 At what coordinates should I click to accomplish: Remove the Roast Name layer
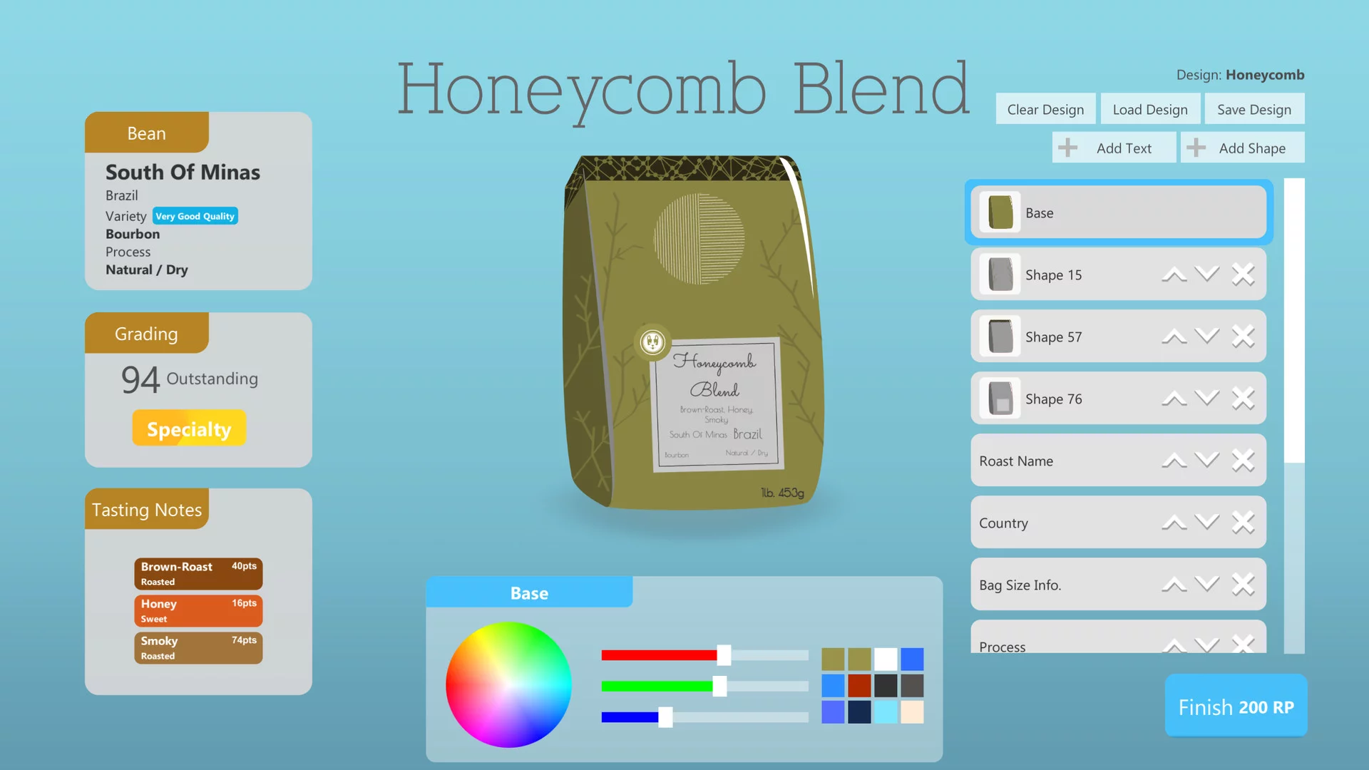pos(1243,461)
